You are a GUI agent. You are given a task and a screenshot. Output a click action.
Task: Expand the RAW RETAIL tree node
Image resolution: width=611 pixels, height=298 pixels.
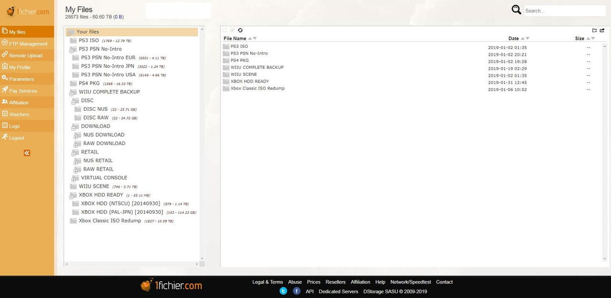[x=75, y=171]
